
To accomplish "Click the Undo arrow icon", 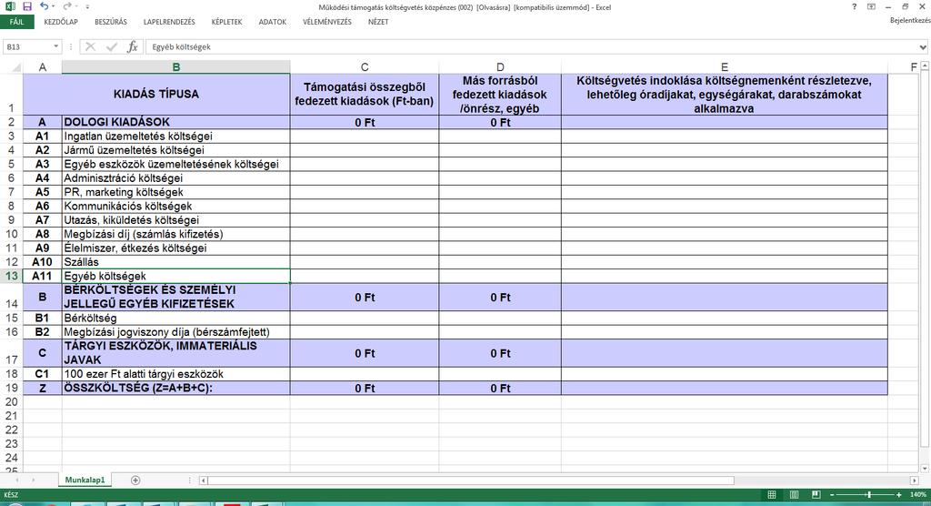I will 44,6.
